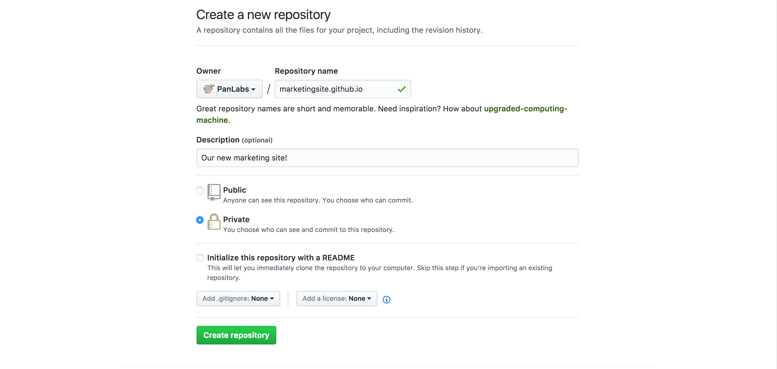Click the Initialize this repository with a README label

[x=281, y=257]
